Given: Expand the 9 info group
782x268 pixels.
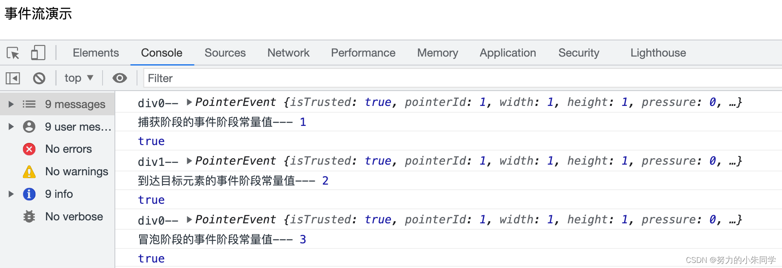Looking at the screenshot, I should (x=11, y=194).
